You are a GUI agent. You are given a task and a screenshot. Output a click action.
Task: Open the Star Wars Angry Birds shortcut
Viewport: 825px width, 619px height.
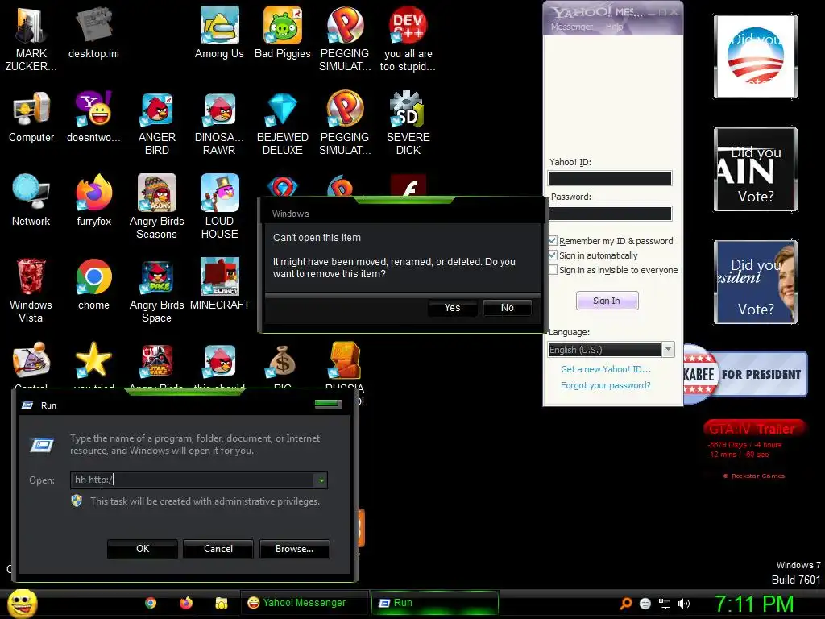pos(157,360)
